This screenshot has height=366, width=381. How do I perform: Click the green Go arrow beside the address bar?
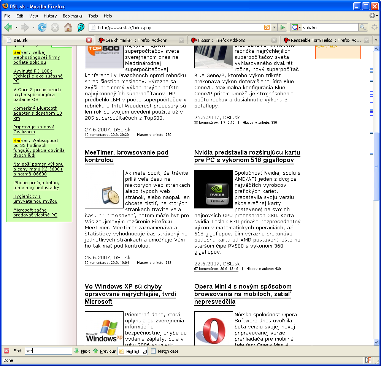pos(283,27)
